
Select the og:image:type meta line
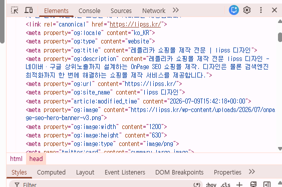[102, 143]
